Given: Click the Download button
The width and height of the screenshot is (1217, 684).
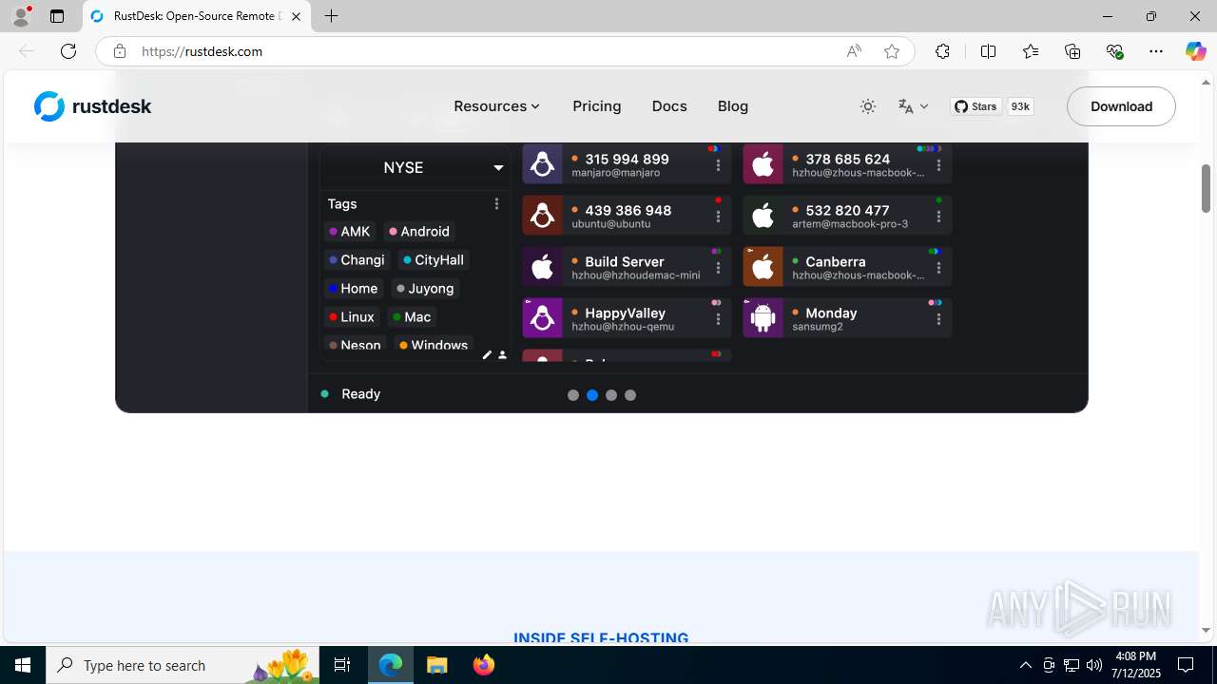Looking at the screenshot, I should 1121,106.
